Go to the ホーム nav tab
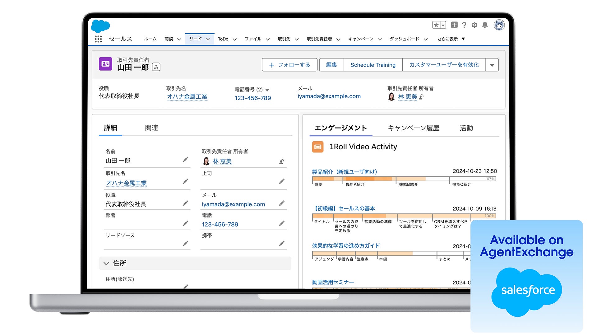The image size is (597, 336). point(150,39)
